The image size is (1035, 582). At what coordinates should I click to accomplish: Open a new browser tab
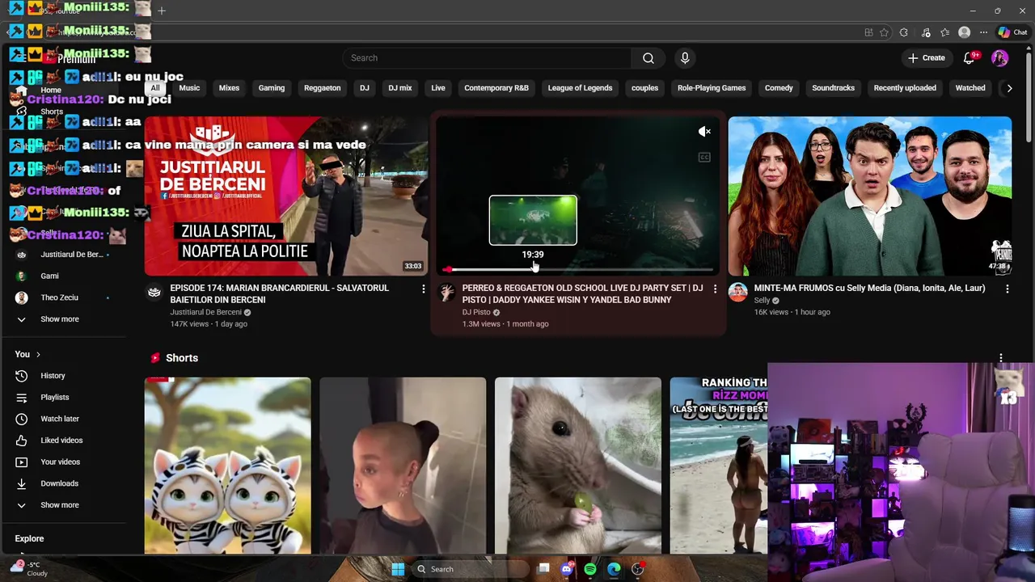(162, 11)
